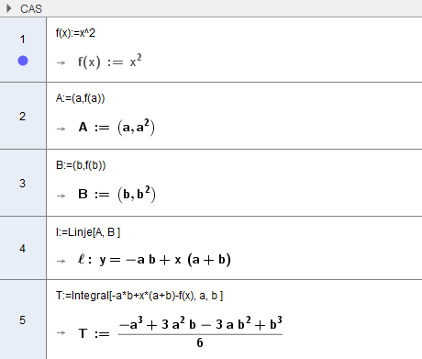Select row number 2 header

point(22,117)
